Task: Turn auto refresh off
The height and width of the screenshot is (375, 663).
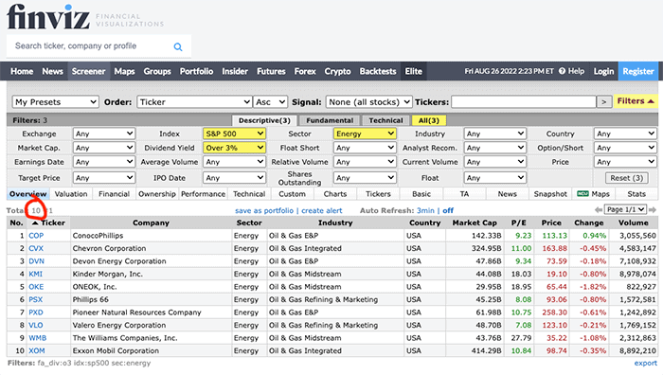Action: (x=448, y=210)
